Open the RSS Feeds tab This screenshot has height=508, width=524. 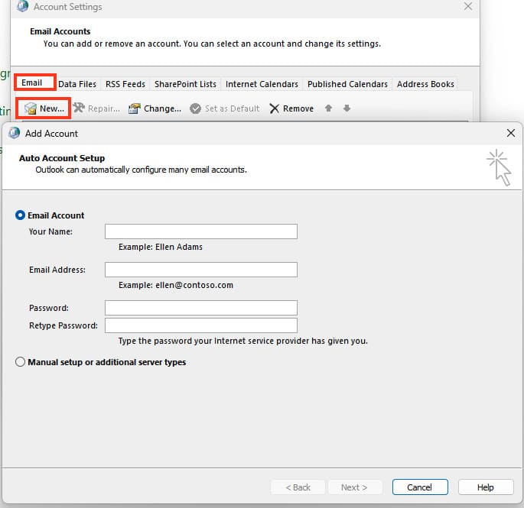(x=125, y=84)
